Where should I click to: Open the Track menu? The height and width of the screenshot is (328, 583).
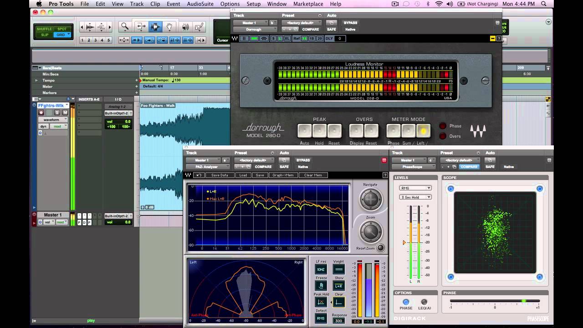pyautogui.click(x=137, y=4)
